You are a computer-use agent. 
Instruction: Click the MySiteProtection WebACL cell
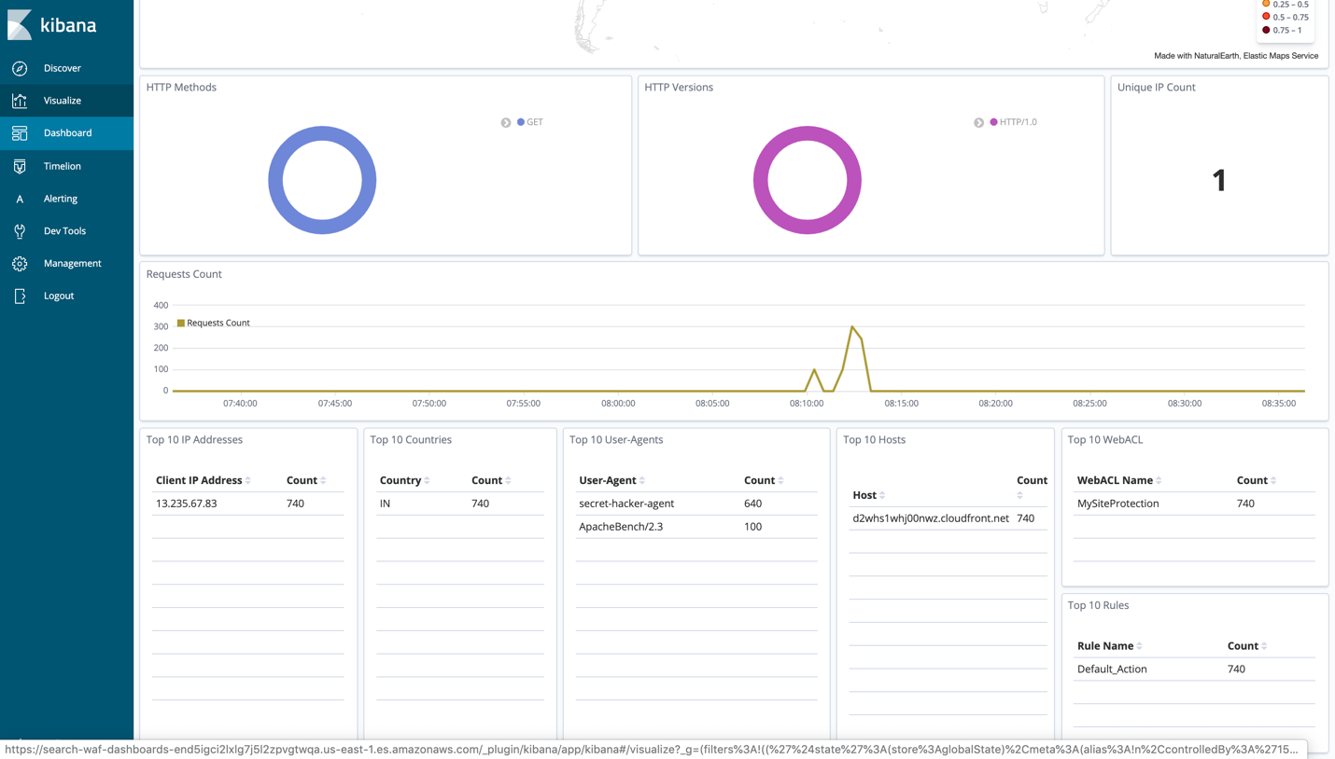click(1118, 504)
